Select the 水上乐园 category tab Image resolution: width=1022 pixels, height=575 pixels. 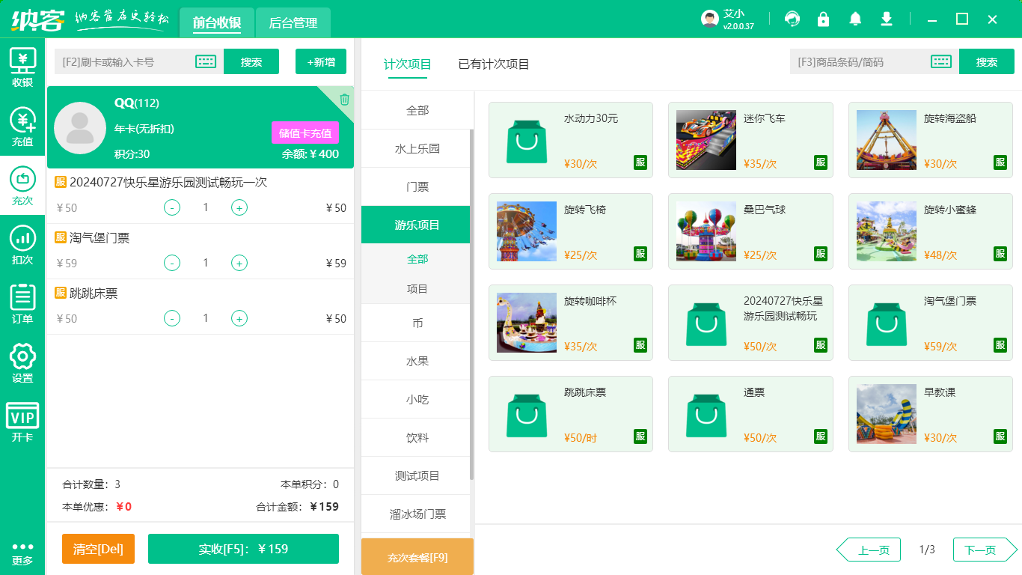[415, 147]
